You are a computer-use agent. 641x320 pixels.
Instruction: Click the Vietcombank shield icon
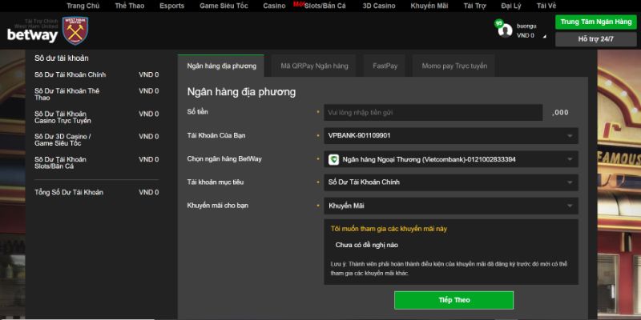333,159
